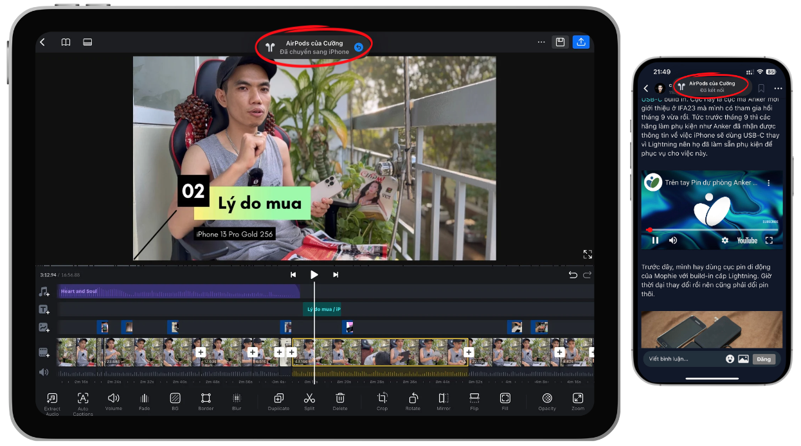Seek on the YouTube red progress bar
Screen dimensions: 801x446
coord(712,229)
